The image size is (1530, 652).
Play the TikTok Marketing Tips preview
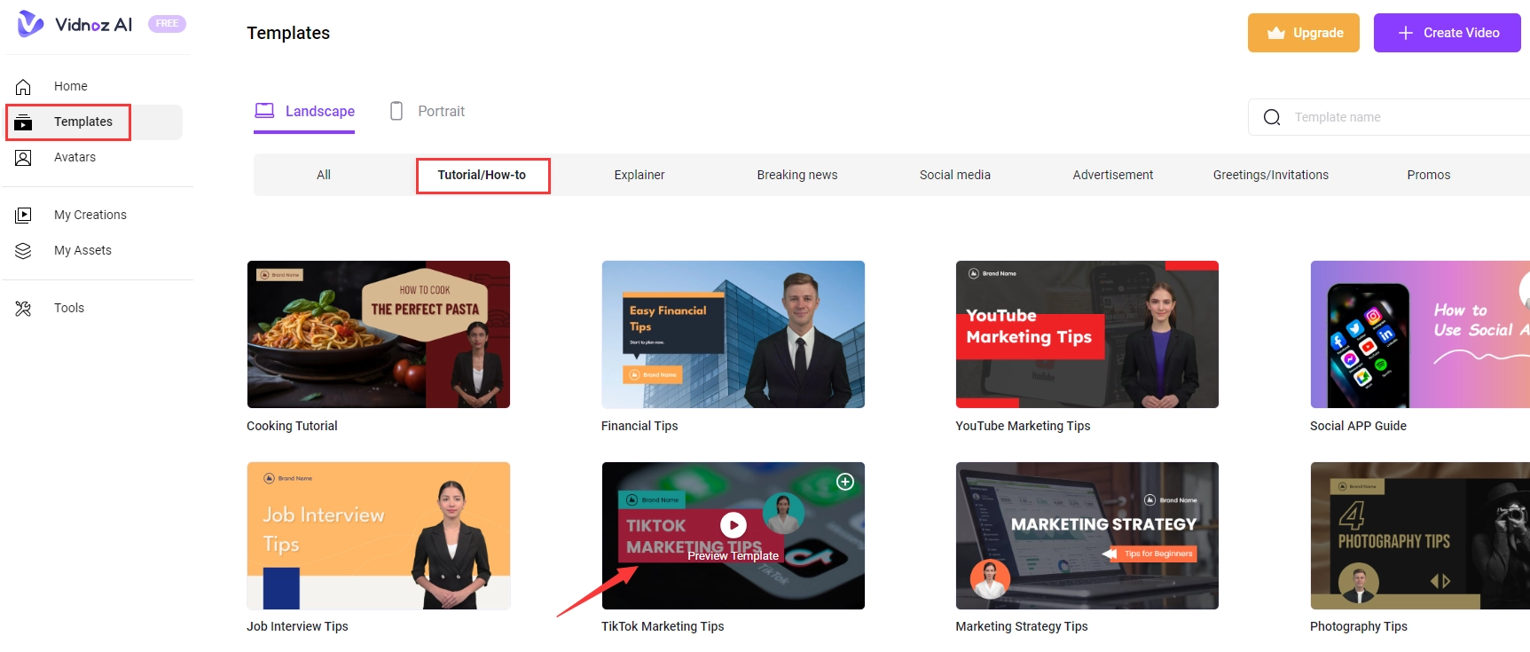(x=733, y=525)
